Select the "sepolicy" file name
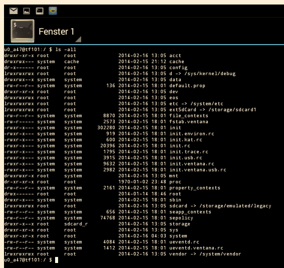 coord(181,218)
